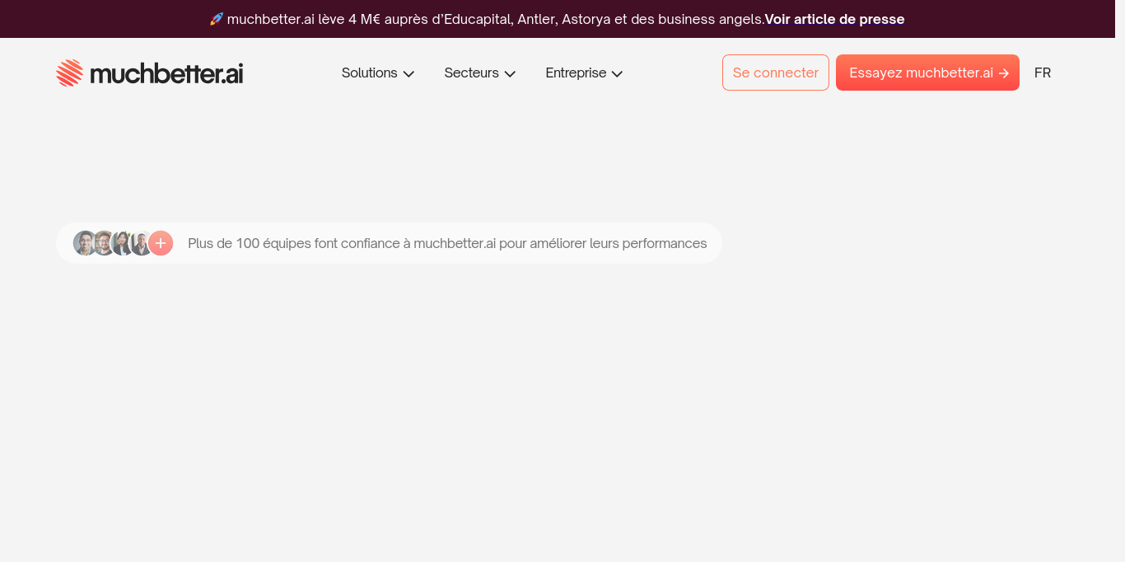Click the arrow icon inside the orange CTA button
The width and height of the screenshot is (1125, 562).
coord(1001,73)
